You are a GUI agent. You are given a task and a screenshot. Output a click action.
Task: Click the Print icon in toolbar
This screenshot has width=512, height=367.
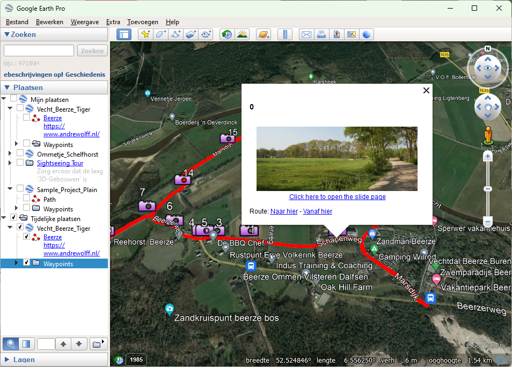[321, 34]
